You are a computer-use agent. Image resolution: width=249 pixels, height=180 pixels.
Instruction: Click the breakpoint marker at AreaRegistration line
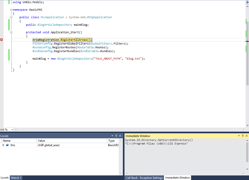[x=2, y=40]
